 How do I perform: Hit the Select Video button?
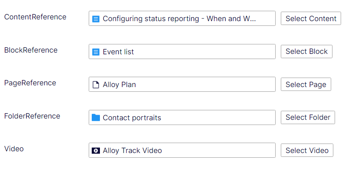307,150
